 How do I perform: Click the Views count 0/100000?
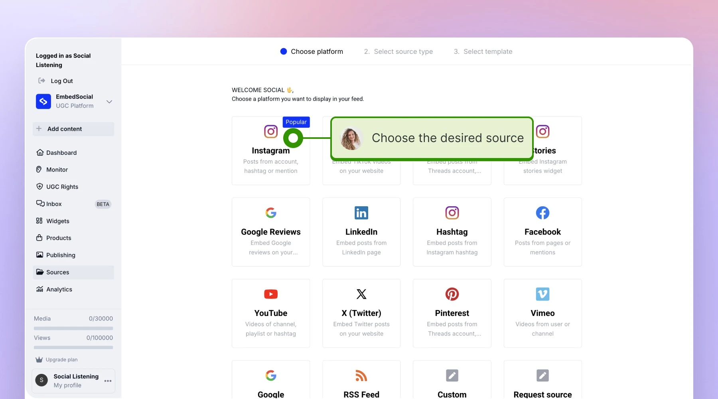(100, 338)
